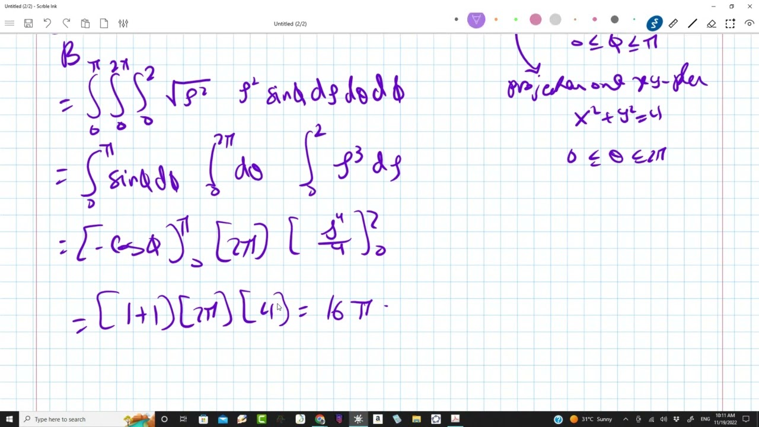Open Microsoft Store from the taskbar
Screen dimensions: 759x427
[x=203, y=419]
